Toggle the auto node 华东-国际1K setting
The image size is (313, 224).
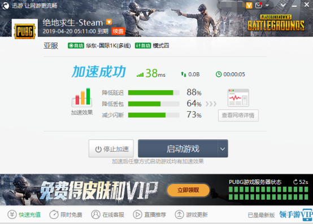76,46
